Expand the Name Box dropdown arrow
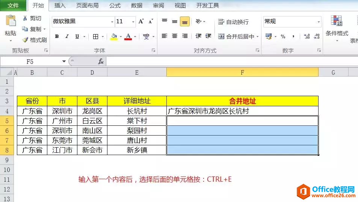The width and height of the screenshot is (358, 202). pos(64,62)
